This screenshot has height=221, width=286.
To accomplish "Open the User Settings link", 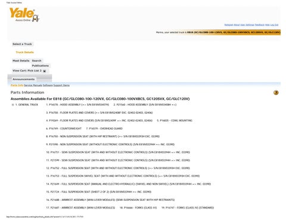I will (247, 25).
